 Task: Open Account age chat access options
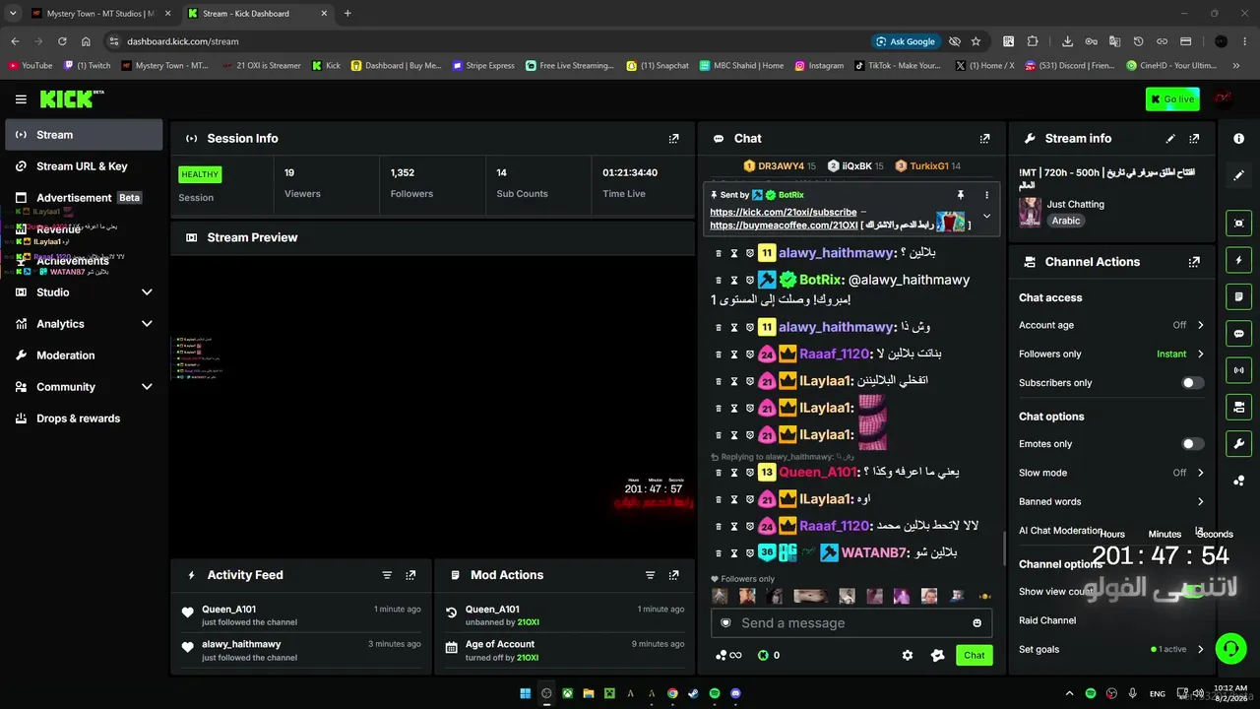[x=1111, y=325]
